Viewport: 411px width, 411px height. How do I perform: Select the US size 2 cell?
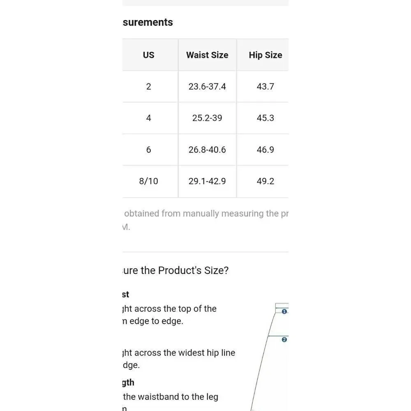pos(148,87)
